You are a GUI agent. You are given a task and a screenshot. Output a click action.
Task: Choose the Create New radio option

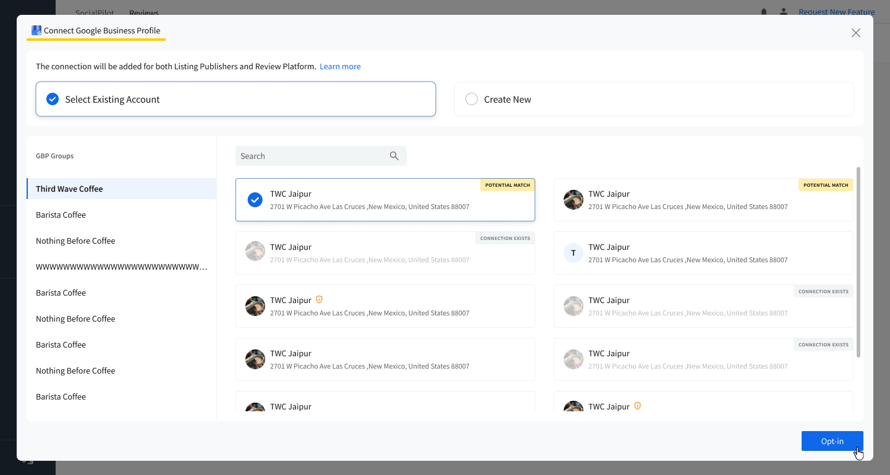click(654, 99)
